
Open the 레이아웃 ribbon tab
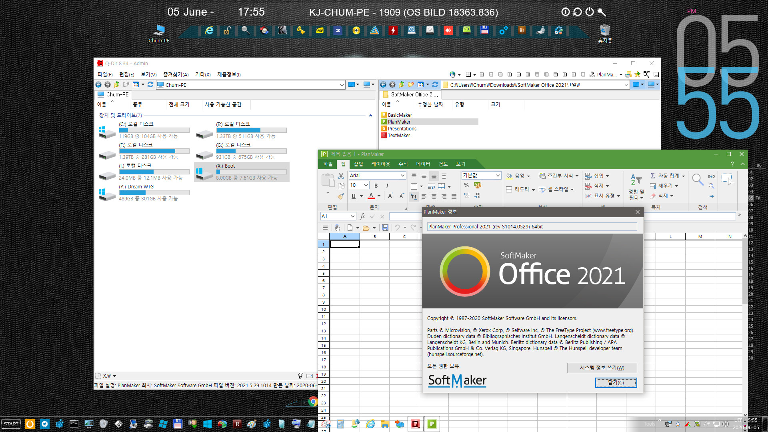[x=380, y=164]
